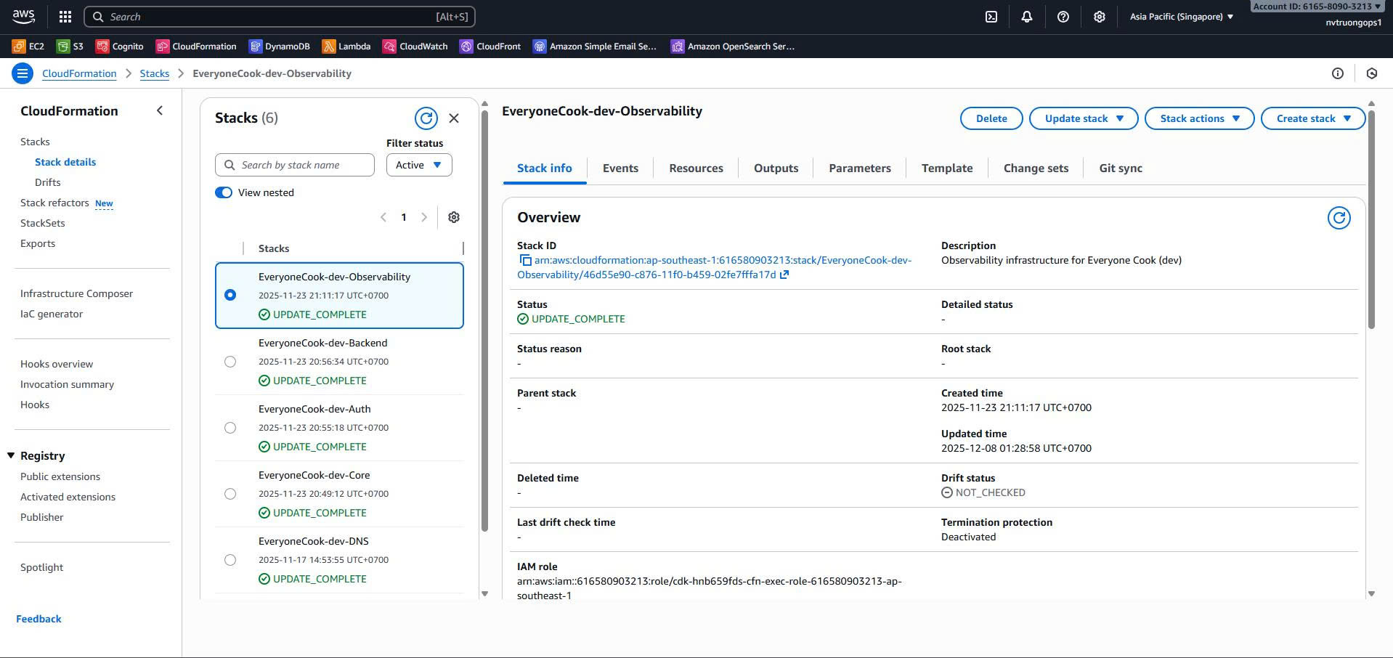
Task: Launch the CloudShell terminal icon
Action: (x=991, y=17)
